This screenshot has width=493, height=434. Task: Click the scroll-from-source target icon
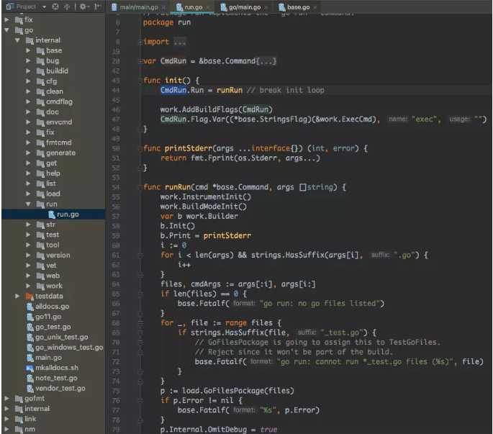(55, 6)
